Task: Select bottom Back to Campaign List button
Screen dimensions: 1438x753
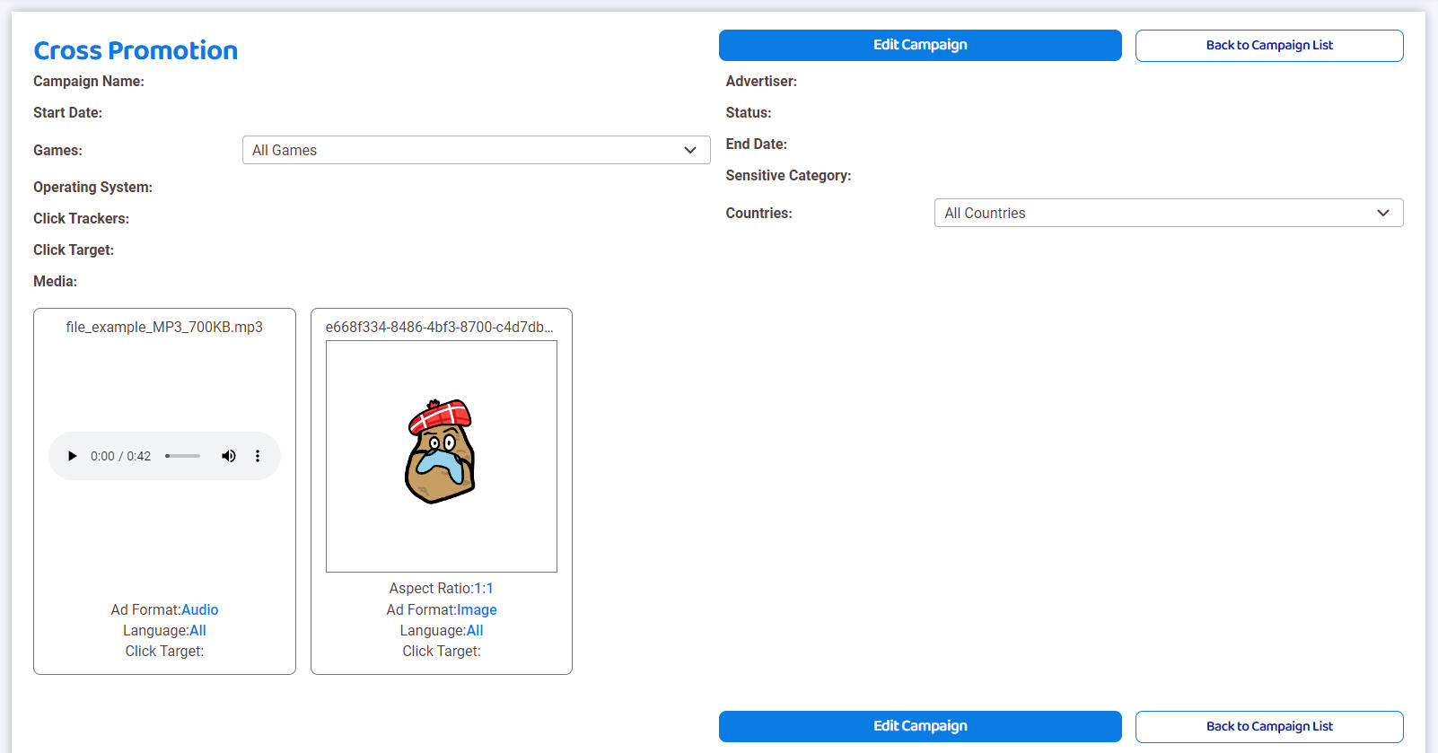Action: point(1268,726)
